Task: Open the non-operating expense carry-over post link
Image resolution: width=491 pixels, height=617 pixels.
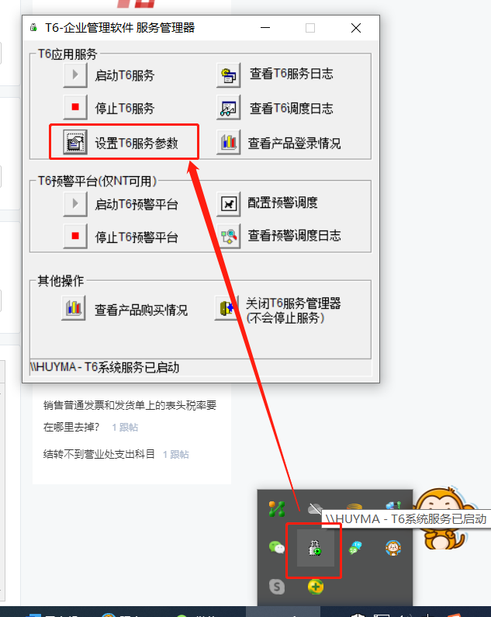Action: [99, 454]
